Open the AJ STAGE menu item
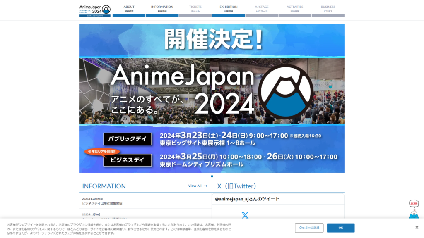The image size is (424, 238). click(x=262, y=10)
